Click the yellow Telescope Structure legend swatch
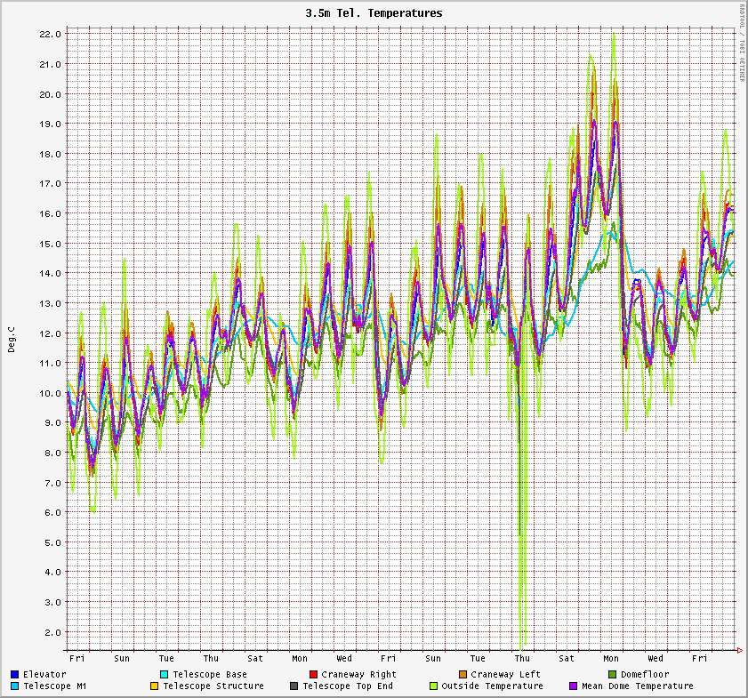The width and height of the screenshot is (748, 698). tap(154, 686)
